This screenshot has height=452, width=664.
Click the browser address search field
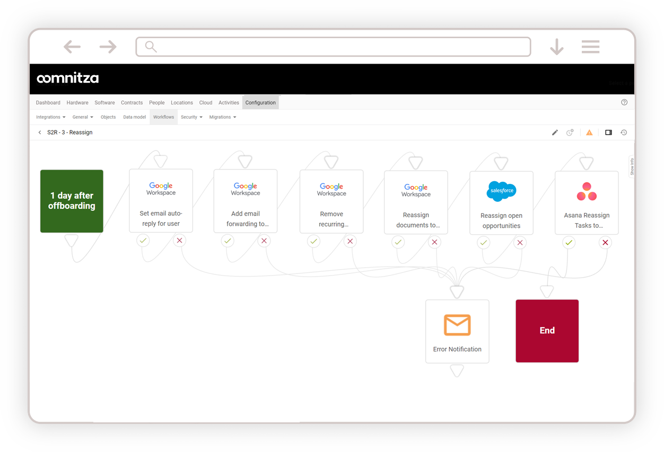[333, 47]
